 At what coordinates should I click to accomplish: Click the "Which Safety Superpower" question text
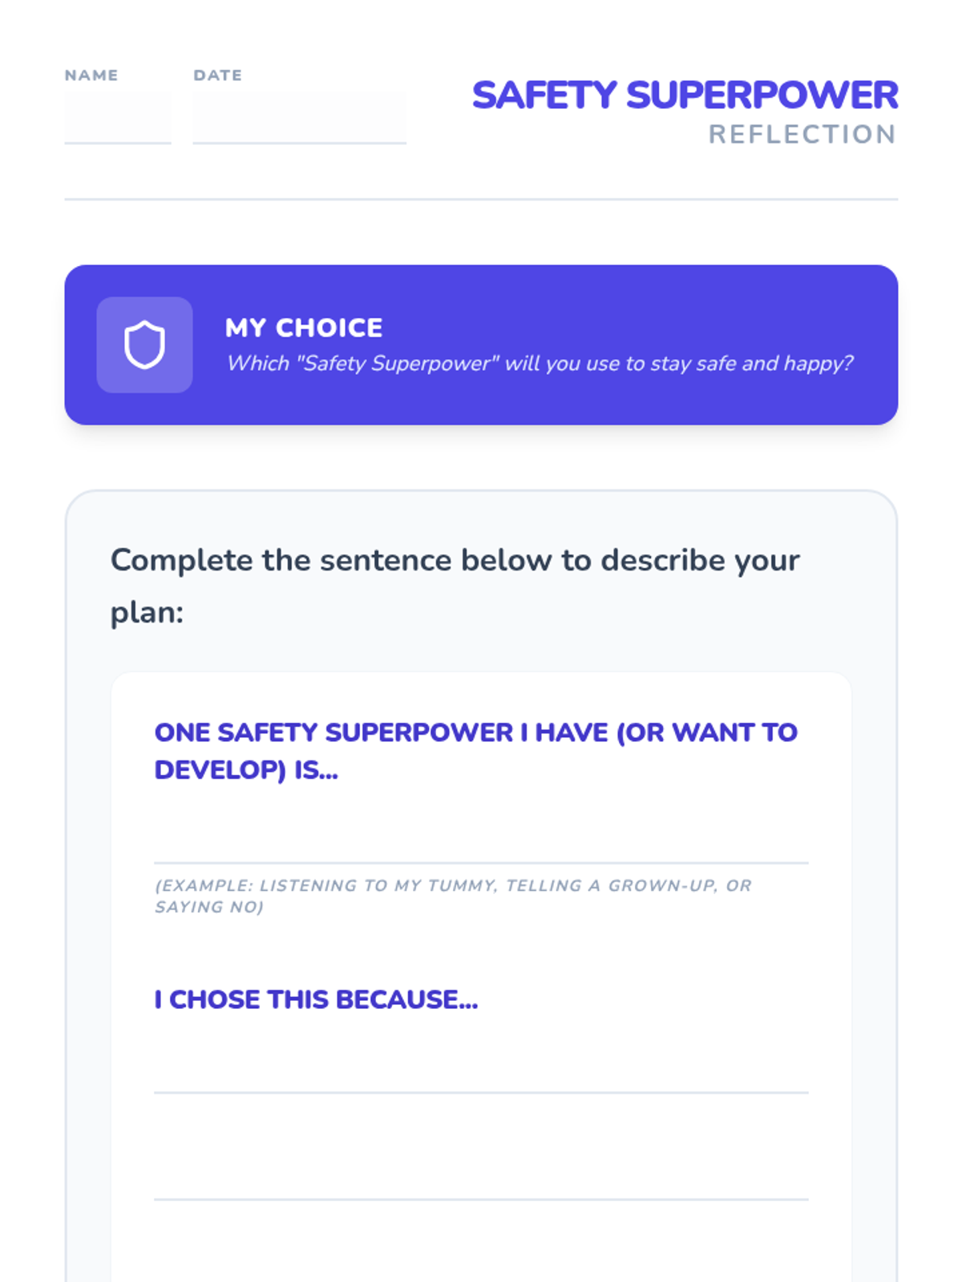click(x=540, y=364)
